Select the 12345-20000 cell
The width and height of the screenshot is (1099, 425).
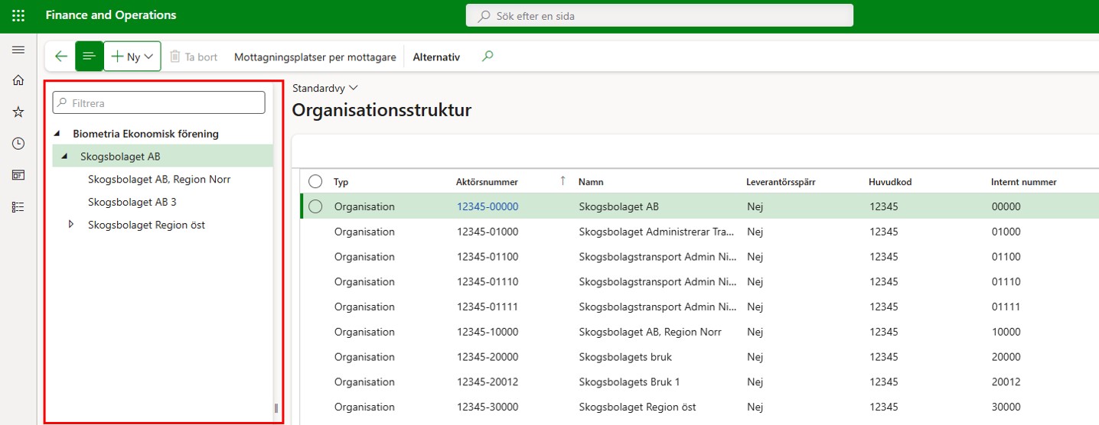pyautogui.click(x=488, y=357)
